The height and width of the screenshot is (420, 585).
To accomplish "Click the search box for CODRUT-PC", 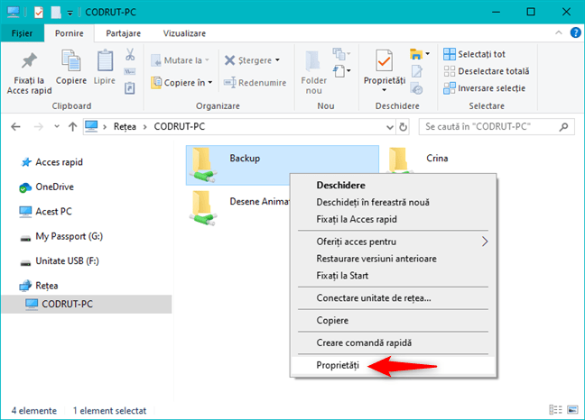I will click(494, 127).
